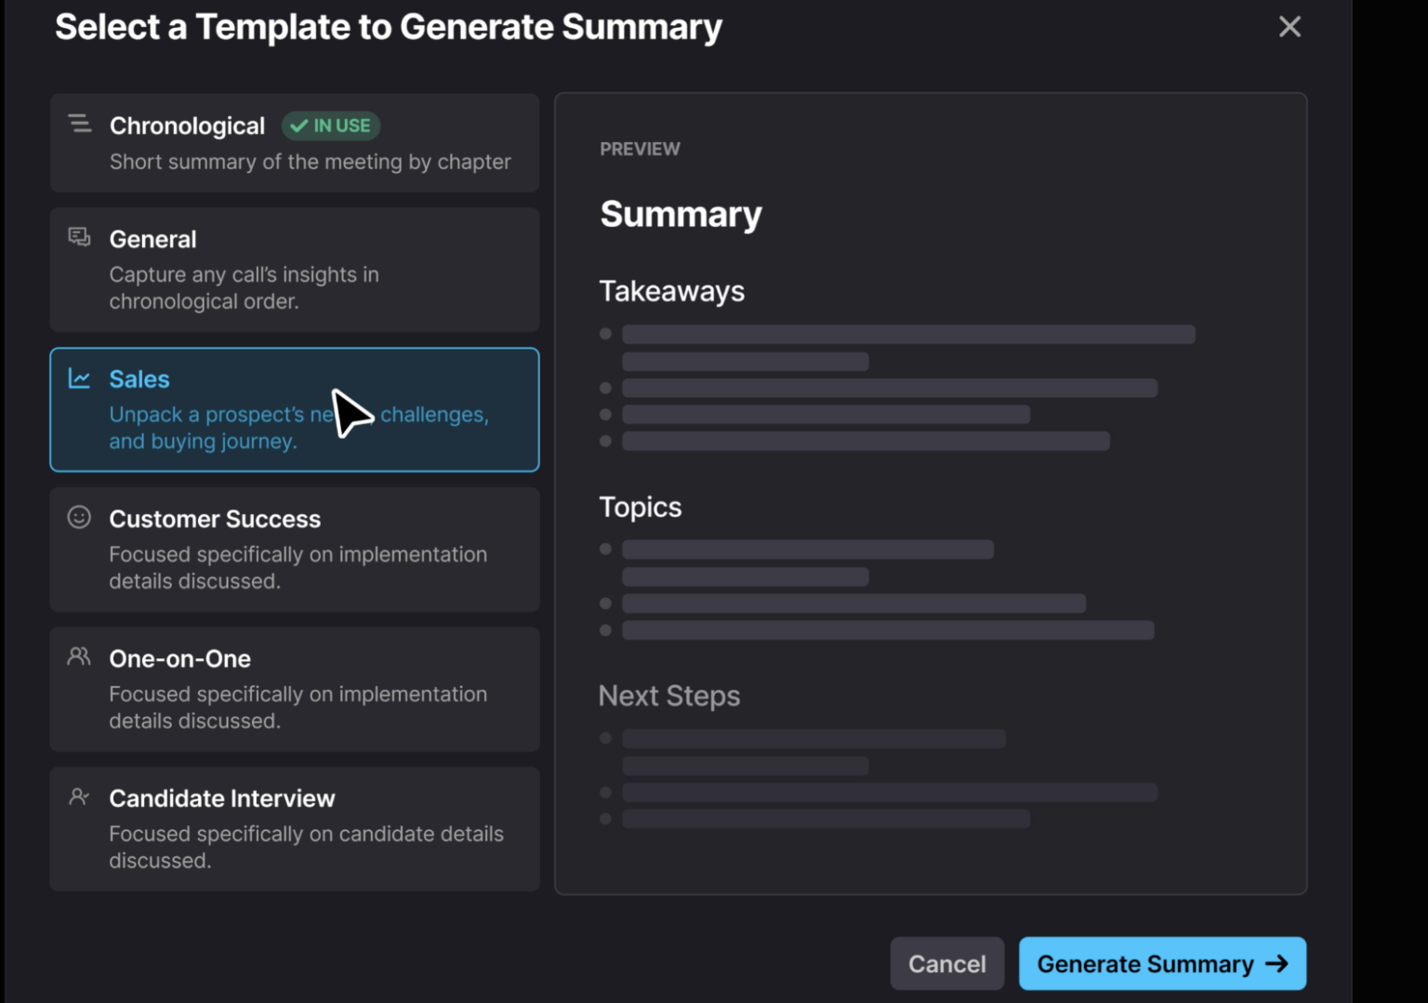This screenshot has height=1003, width=1428.
Task: Click the Candidate Interview person icon
Action: pyautogui.click(x=79, y=797)
